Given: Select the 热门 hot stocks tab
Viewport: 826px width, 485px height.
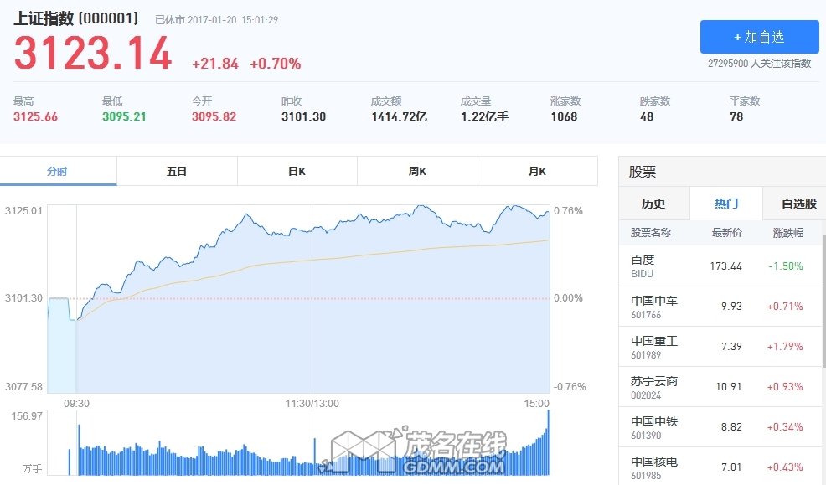Looking at the screenshot, I should 725,204.
